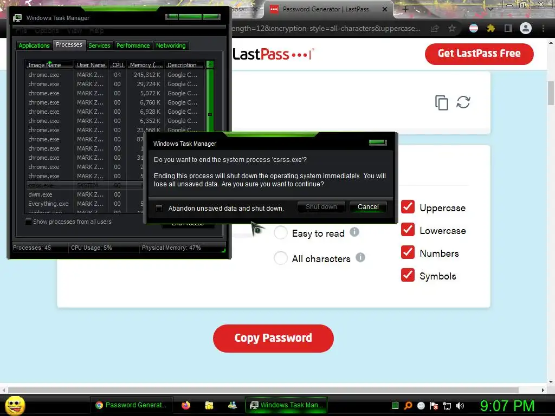Click the striped round extension icon
Screen dimensions: 555x416
[474, 28]
